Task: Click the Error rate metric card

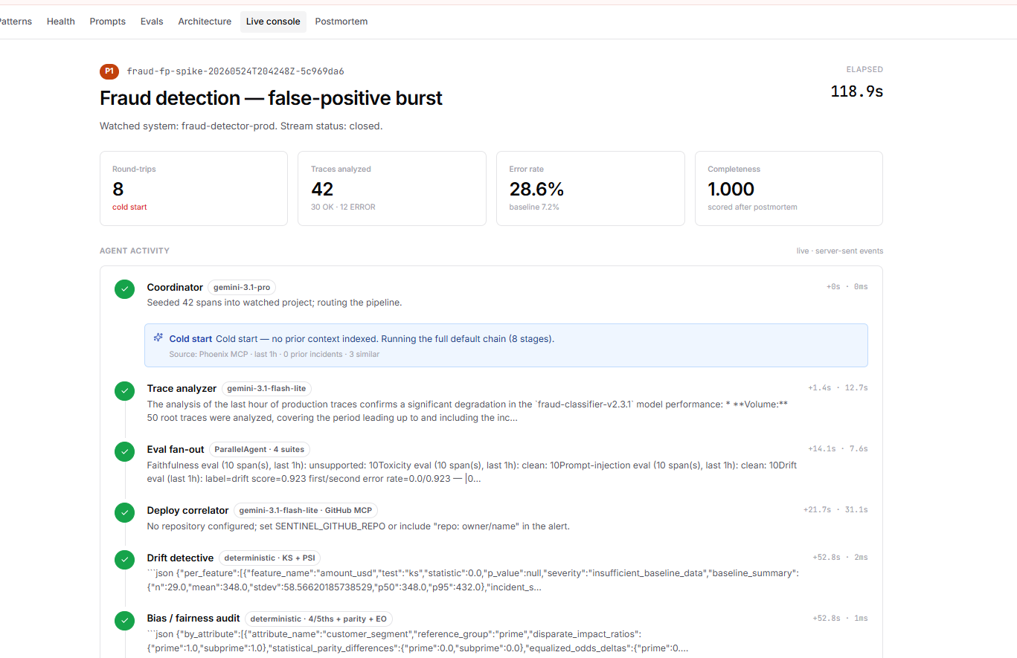Action: pyautogui.click(x=591, y=188)
